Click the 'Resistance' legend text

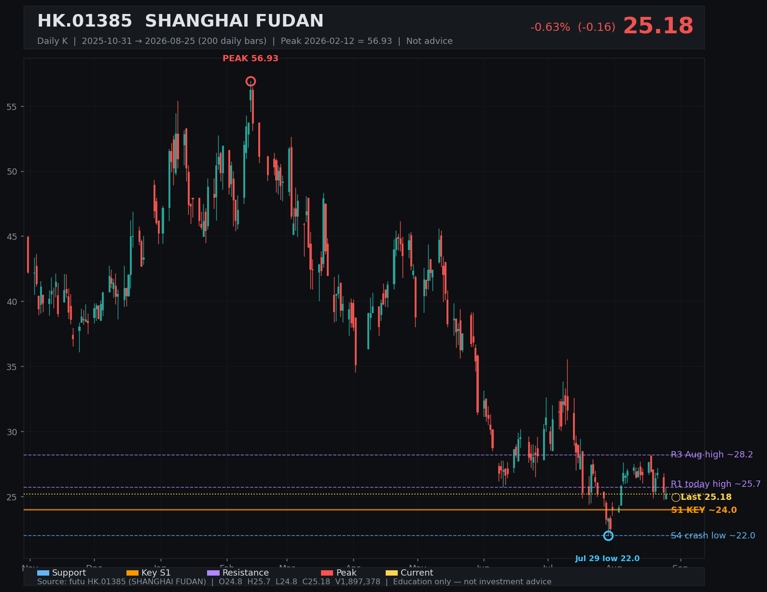click(x=246, y=573)
